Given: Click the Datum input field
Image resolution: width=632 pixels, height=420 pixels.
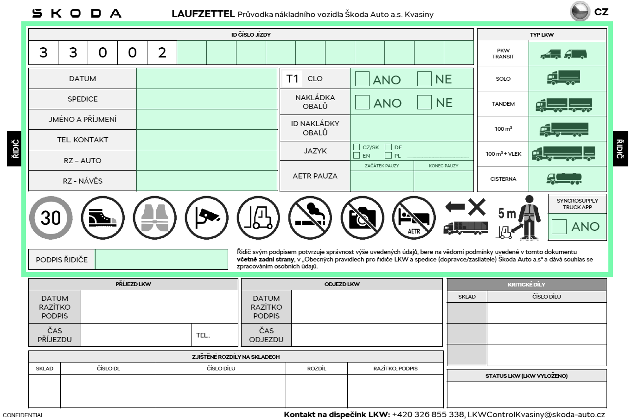Looking at the screenshot, I should [x=206, y=79].
